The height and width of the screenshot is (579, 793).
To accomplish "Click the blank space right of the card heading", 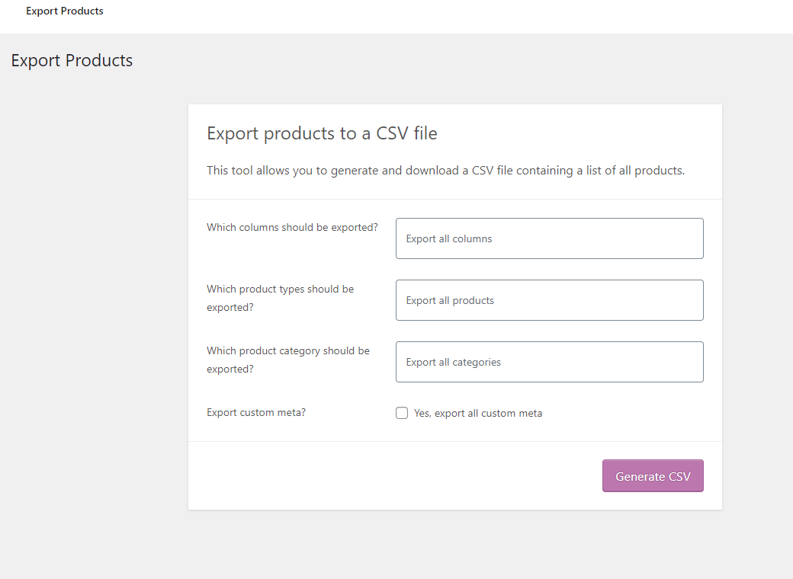I will 579,134.
